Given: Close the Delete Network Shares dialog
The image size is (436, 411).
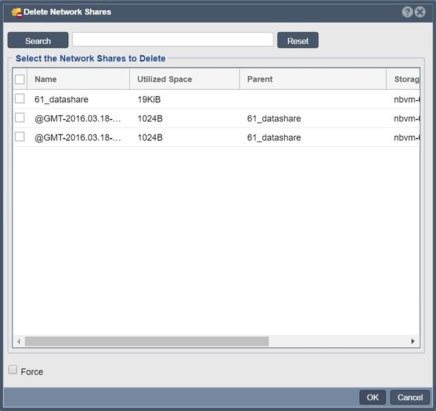Looking at the screenshot, I should coord(420,12).
